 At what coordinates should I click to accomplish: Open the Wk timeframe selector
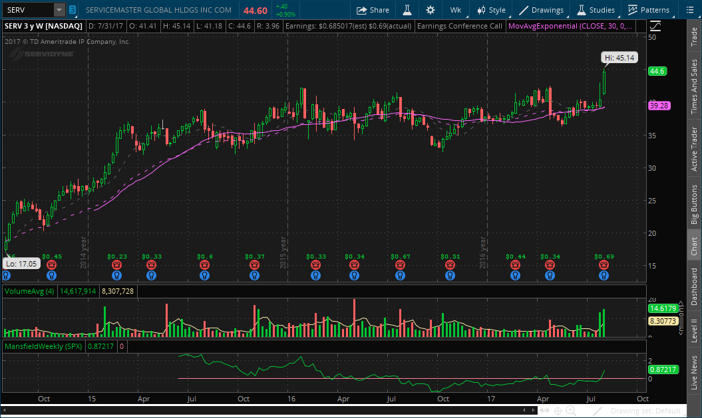(x=456, y=10)
